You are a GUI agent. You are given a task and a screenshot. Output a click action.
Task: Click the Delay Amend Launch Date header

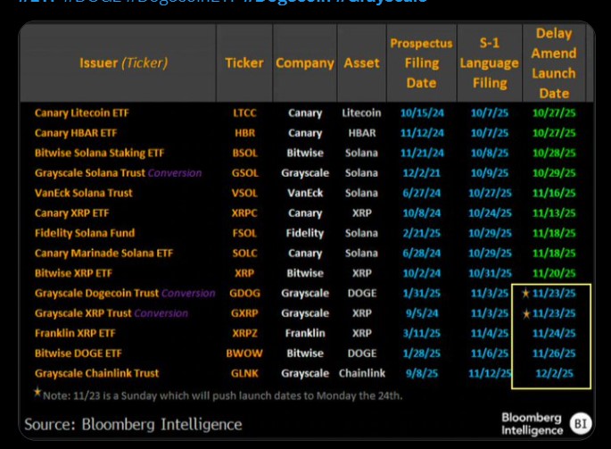(554, 62)
